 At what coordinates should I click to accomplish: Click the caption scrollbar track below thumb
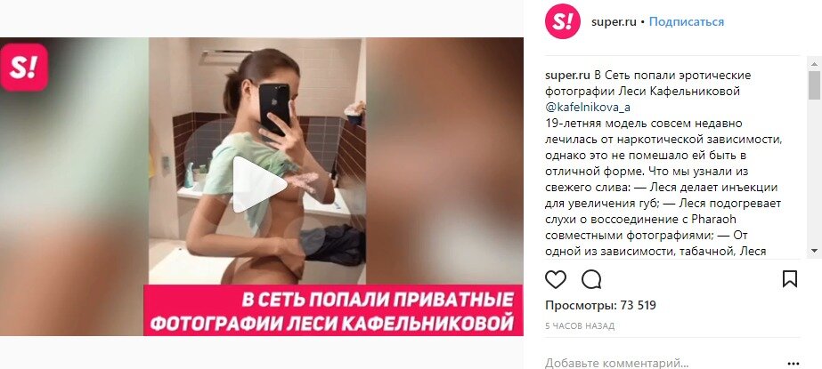[x=814, y=172]
